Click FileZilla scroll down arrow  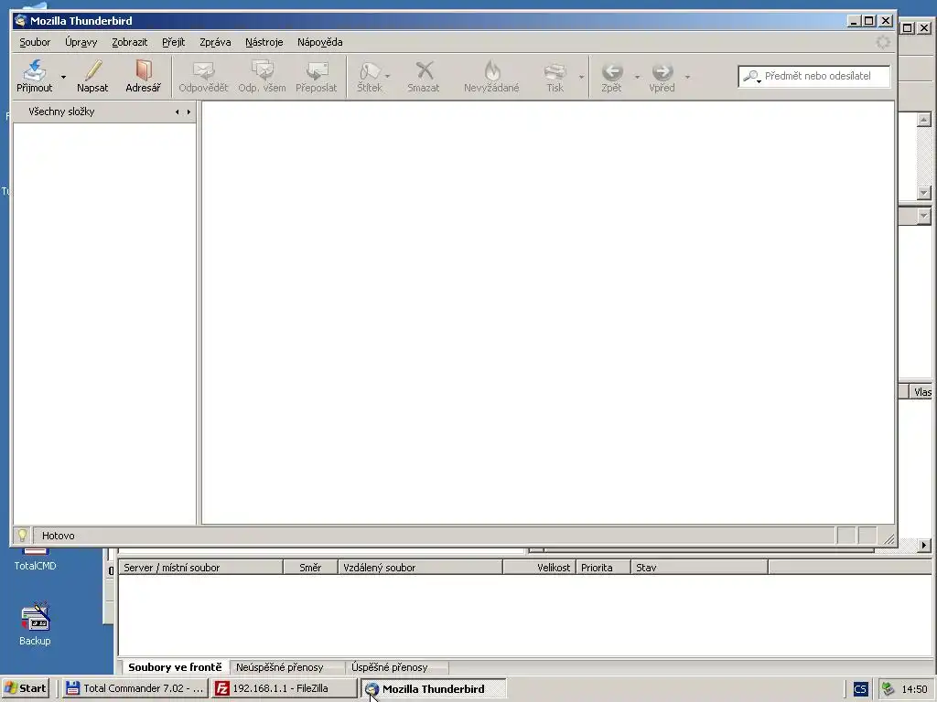[x=924, y=193]
